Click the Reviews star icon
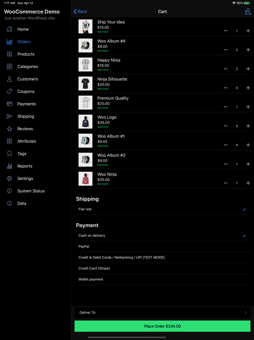Viewport: 254px width, 340px height. (9, 129)
